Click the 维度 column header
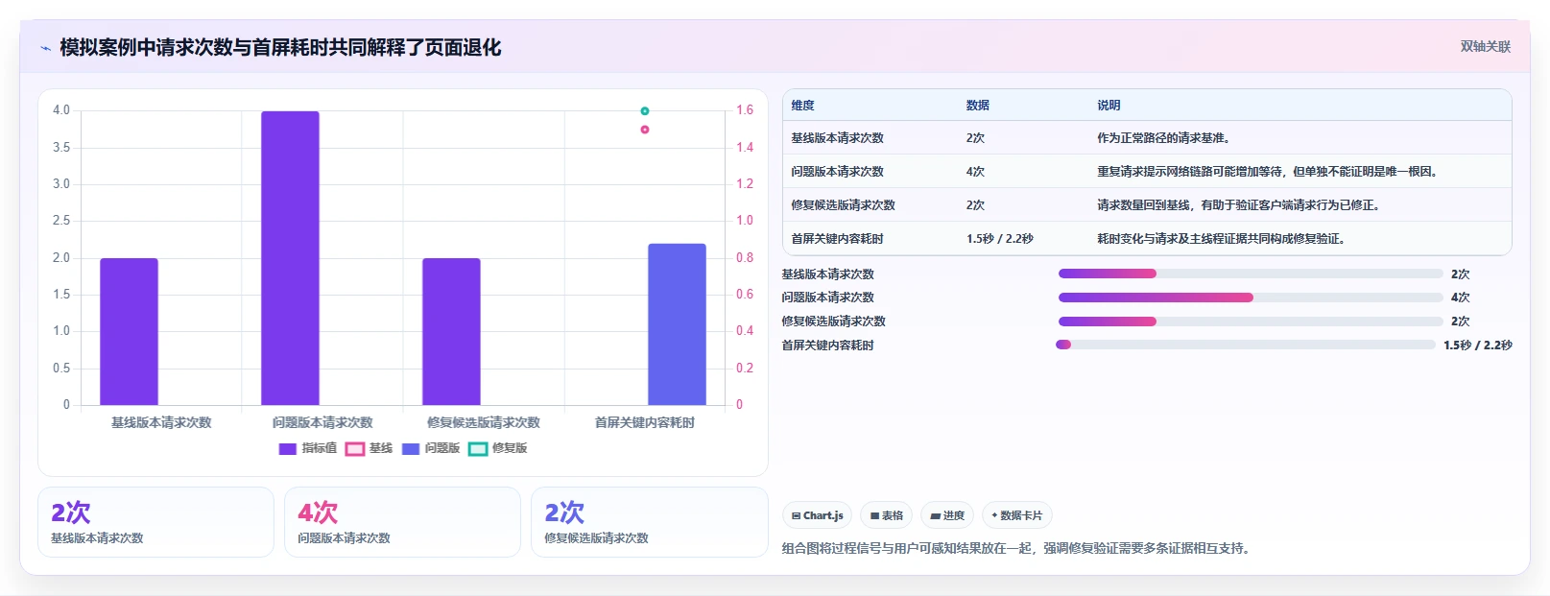The width and height of the screenshot is (1550, 596). [802, 106]
